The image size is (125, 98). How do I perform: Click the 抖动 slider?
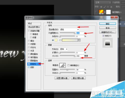(x=67, y=73)
